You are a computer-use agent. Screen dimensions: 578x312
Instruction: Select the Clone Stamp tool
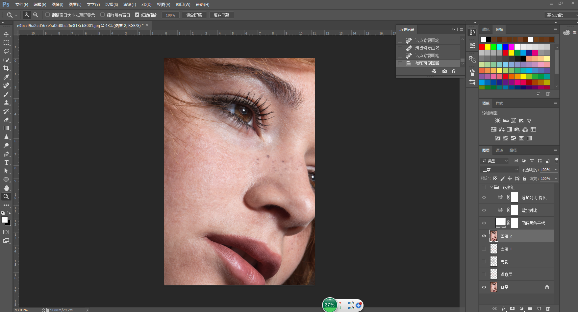tap(6, 103)
